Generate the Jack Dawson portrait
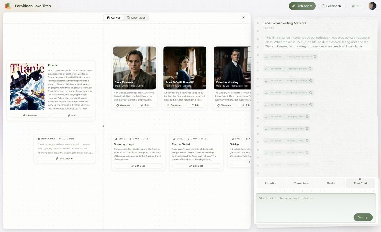 pyautogui.click(x=124, y=105)
